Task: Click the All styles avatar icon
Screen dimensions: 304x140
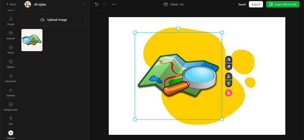Action: (28, 4)
